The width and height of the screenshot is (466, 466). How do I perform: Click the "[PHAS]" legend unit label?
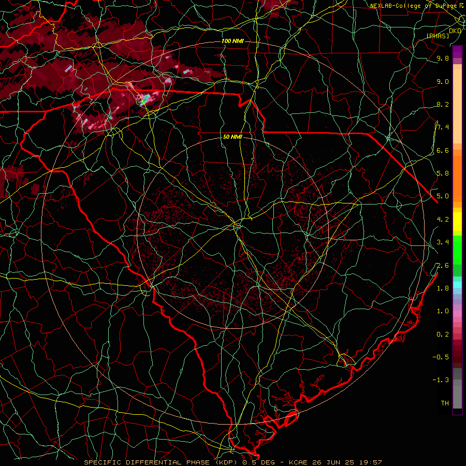click(x=438, y=36)
